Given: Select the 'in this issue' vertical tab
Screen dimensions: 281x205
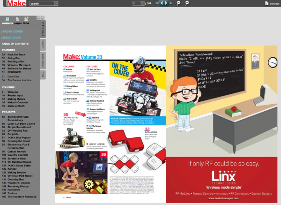Looking at the screenshot, I should click(x=43, y=29).
